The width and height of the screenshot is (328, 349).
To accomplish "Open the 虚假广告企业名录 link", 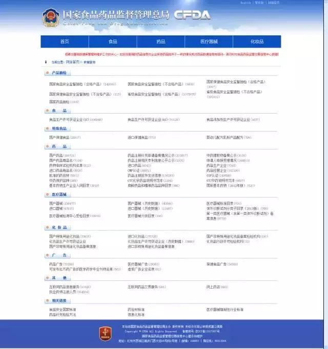I will (144, 269).
